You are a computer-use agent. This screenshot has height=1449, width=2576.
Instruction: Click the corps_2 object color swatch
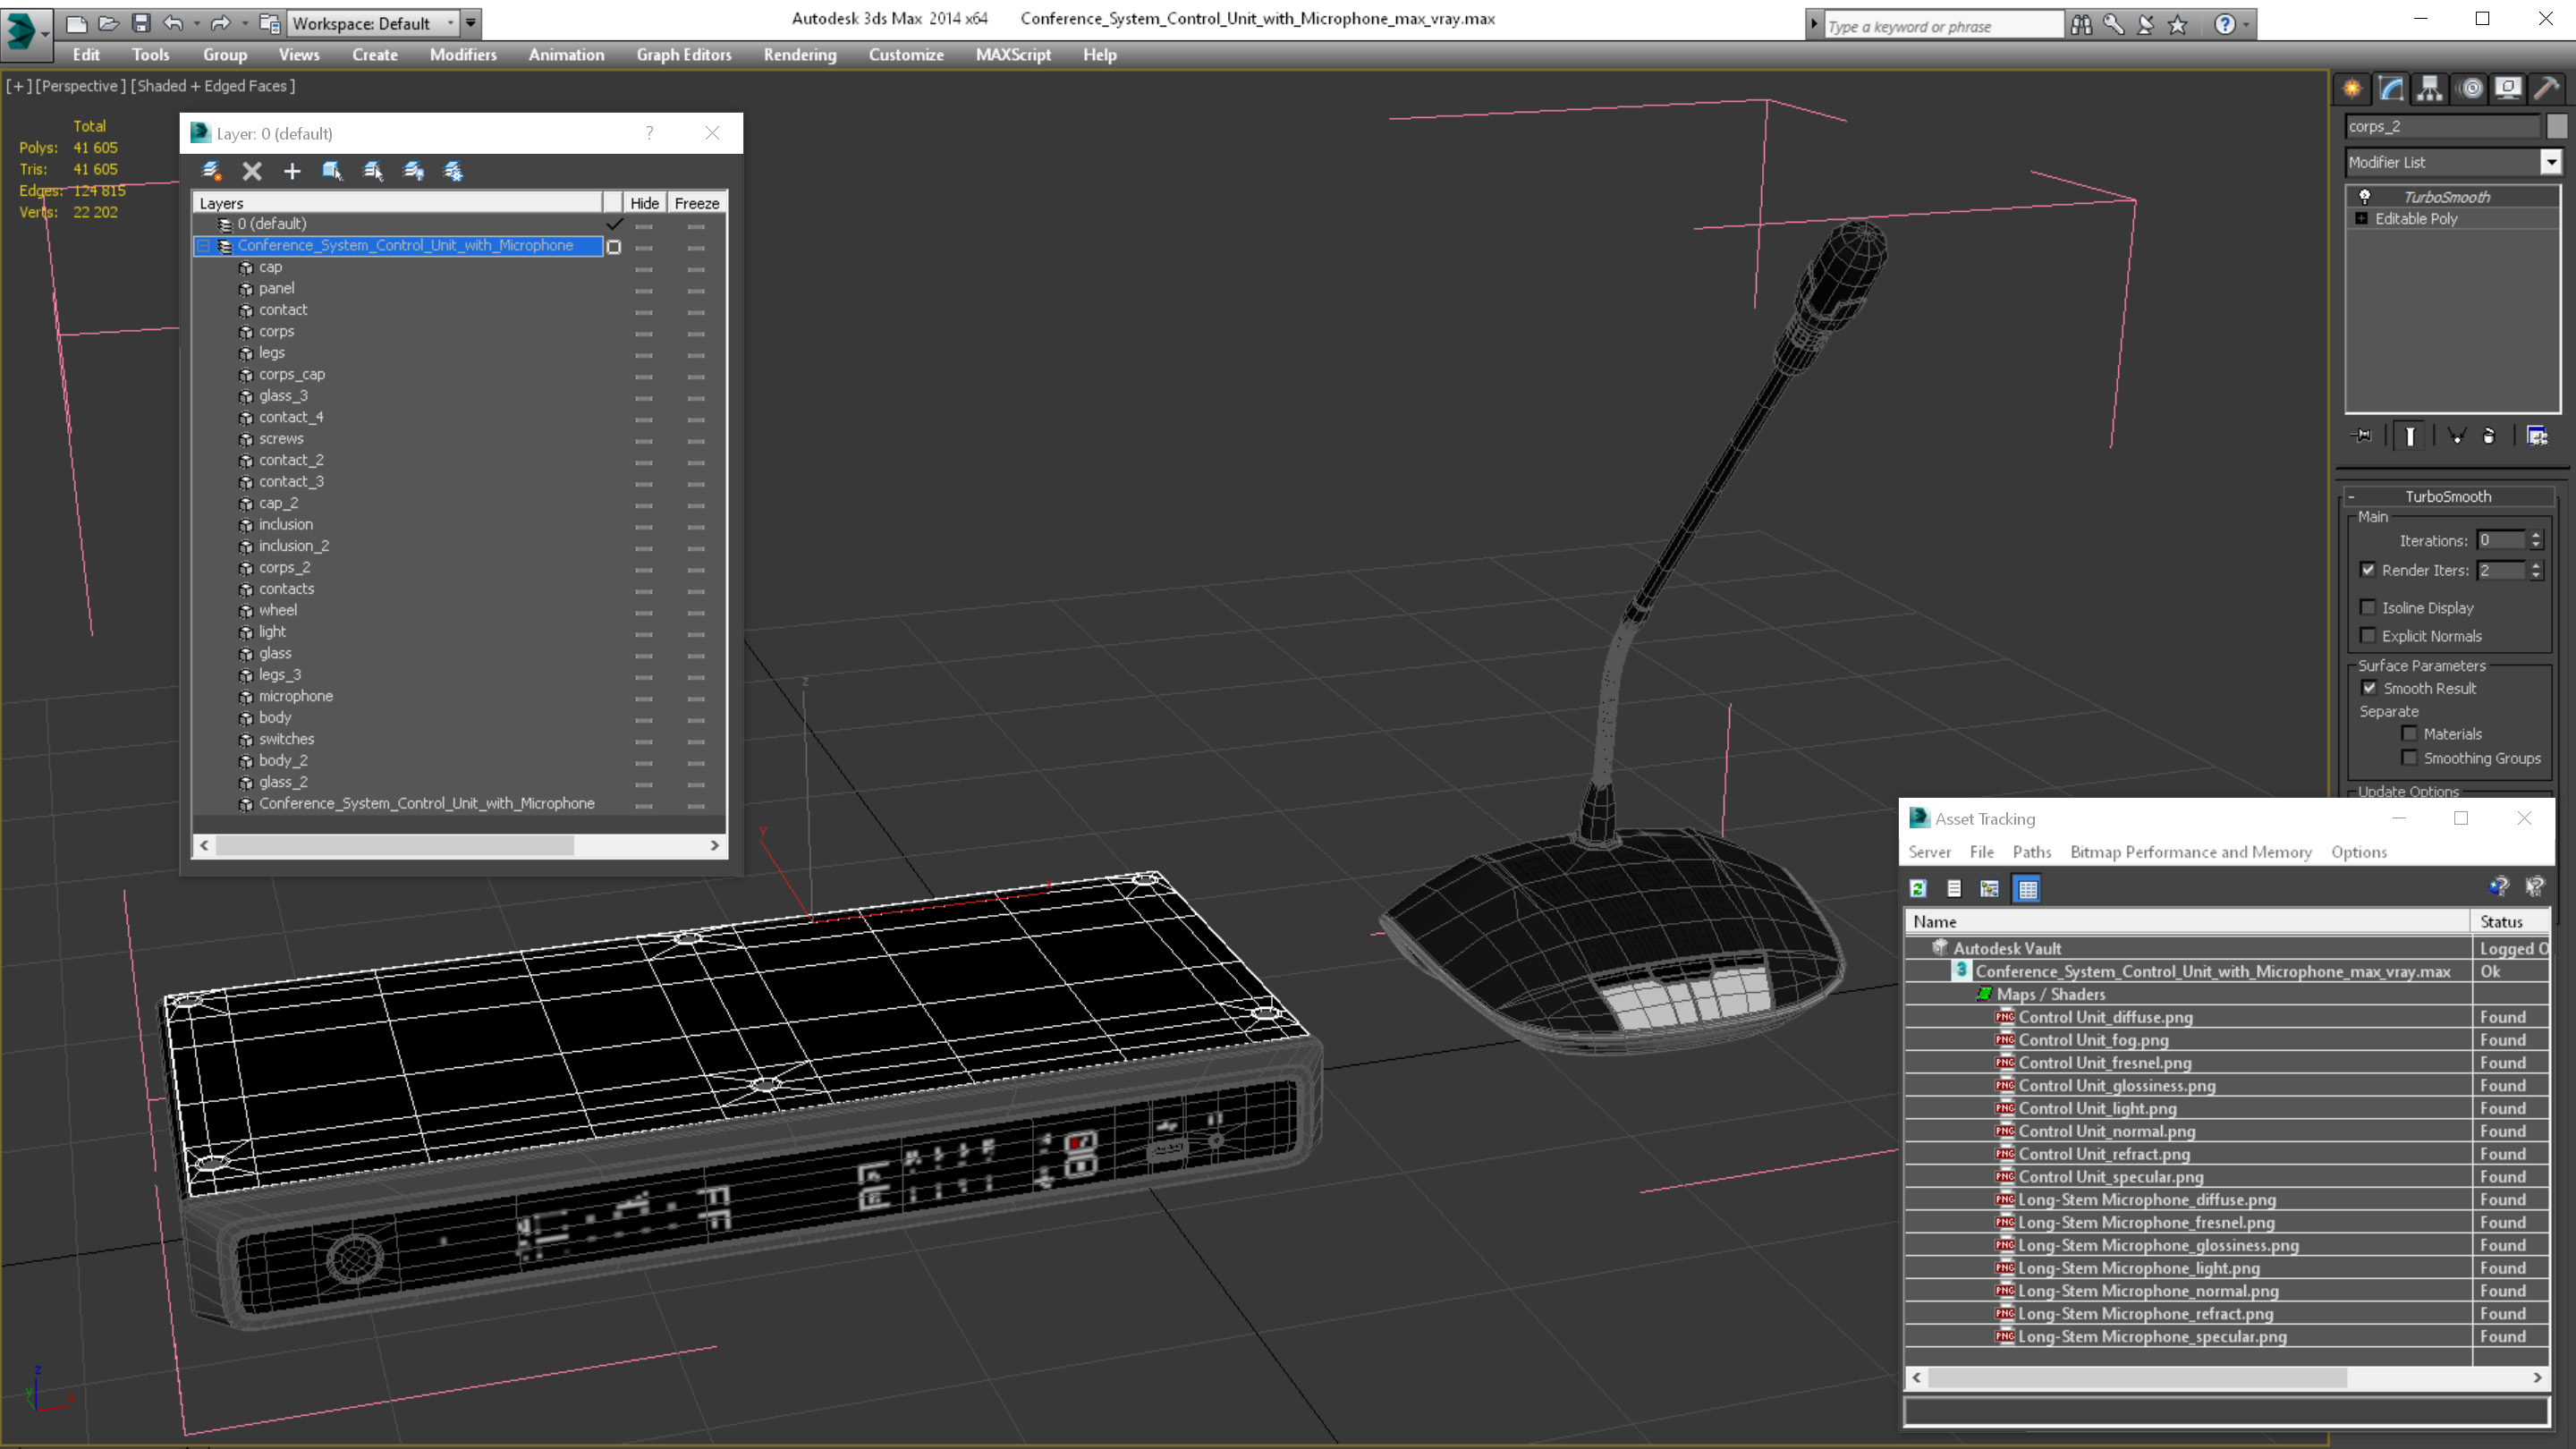coord(2557,126)
